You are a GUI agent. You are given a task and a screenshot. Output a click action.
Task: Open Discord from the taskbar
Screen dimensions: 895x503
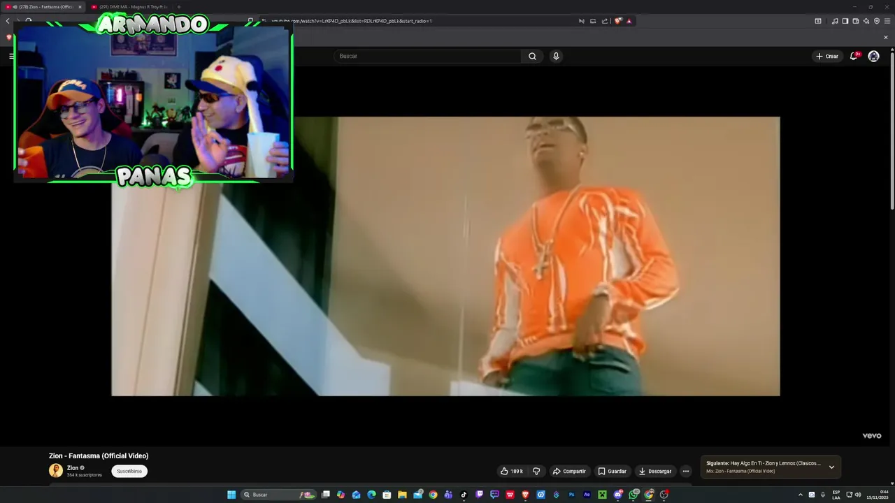coord(618,495)
